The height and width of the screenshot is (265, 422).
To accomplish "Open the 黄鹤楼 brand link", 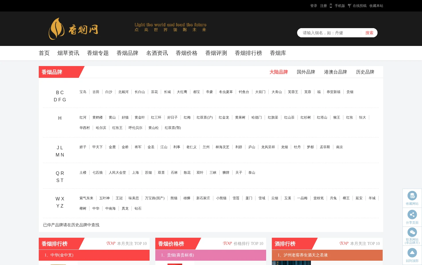I will coord(98,117).
